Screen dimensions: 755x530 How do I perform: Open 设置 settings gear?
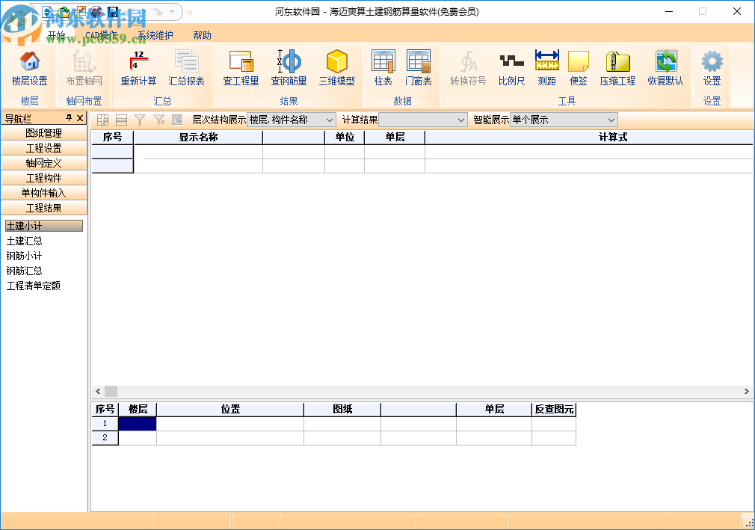click(x=712, y=69)
